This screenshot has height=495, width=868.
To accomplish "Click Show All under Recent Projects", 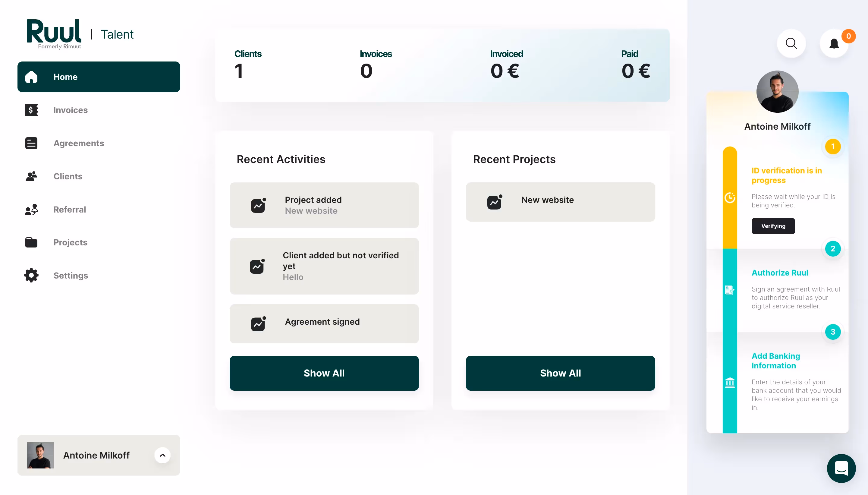I will [x=560, y=373].
